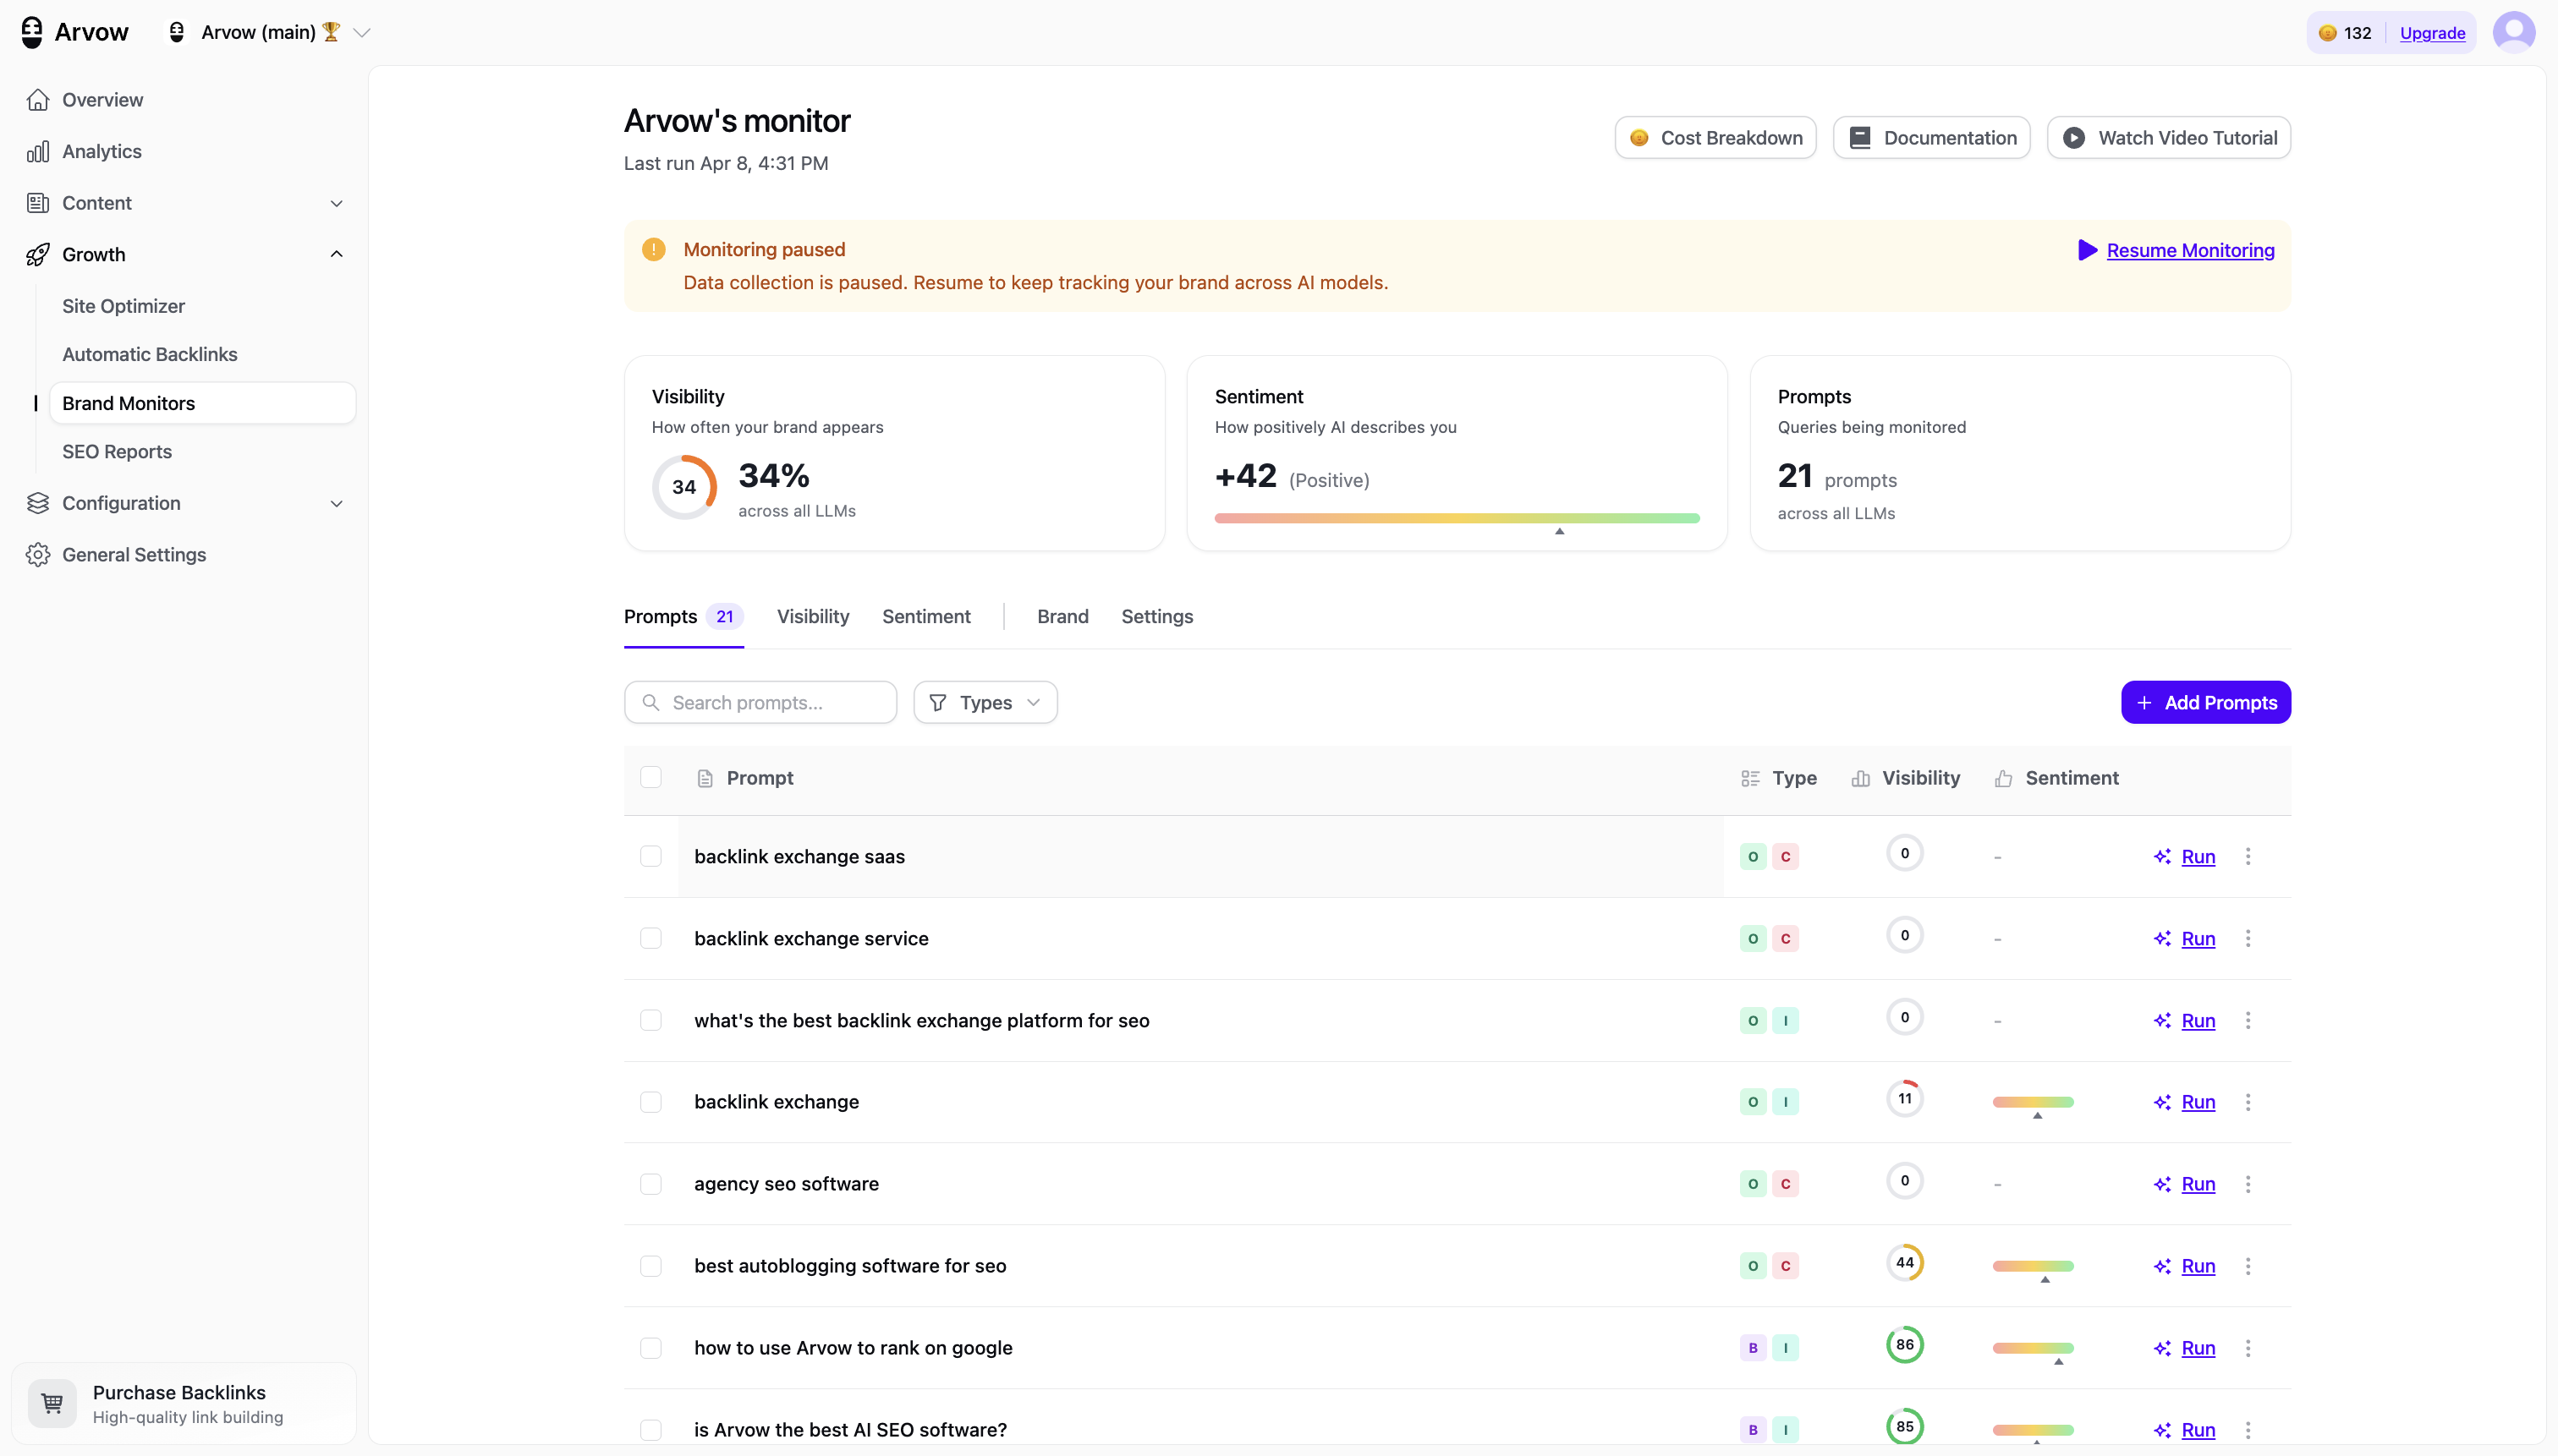Click the 'C' type badge for backlink exchange service
Image resolution: width=2558 pixels, height=1456 pixels.
click(x=1786, y=939)
